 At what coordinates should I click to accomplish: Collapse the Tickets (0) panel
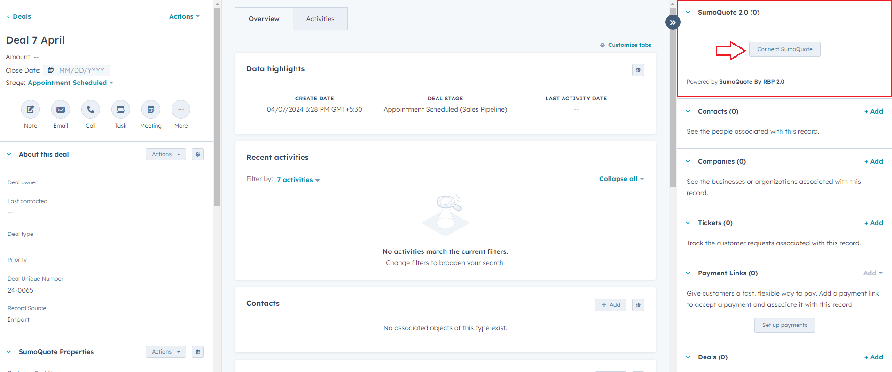click(x=688, y=223)
